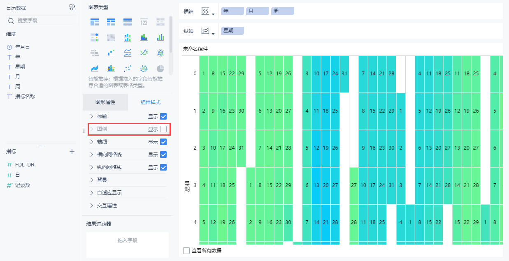Image resolution: width=509 pixels, height=261 pixels.
Task: Select the stacked column chart type
Action: (x=144, y=37)
